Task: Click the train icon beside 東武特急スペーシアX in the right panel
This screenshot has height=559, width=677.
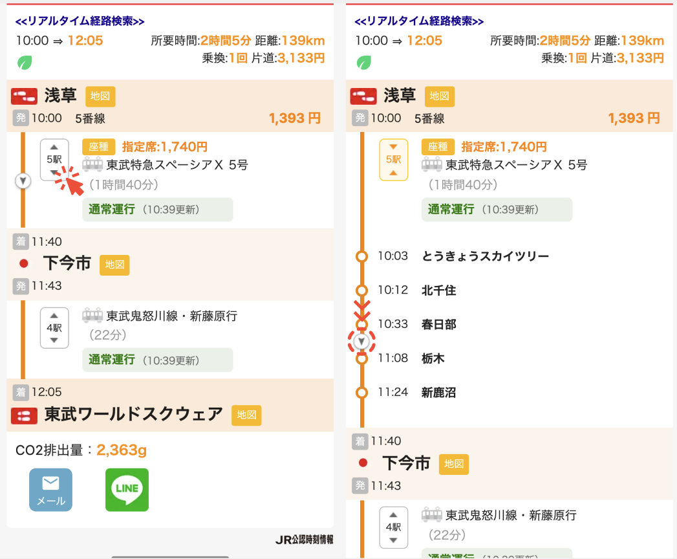Action: pos(432,164)
